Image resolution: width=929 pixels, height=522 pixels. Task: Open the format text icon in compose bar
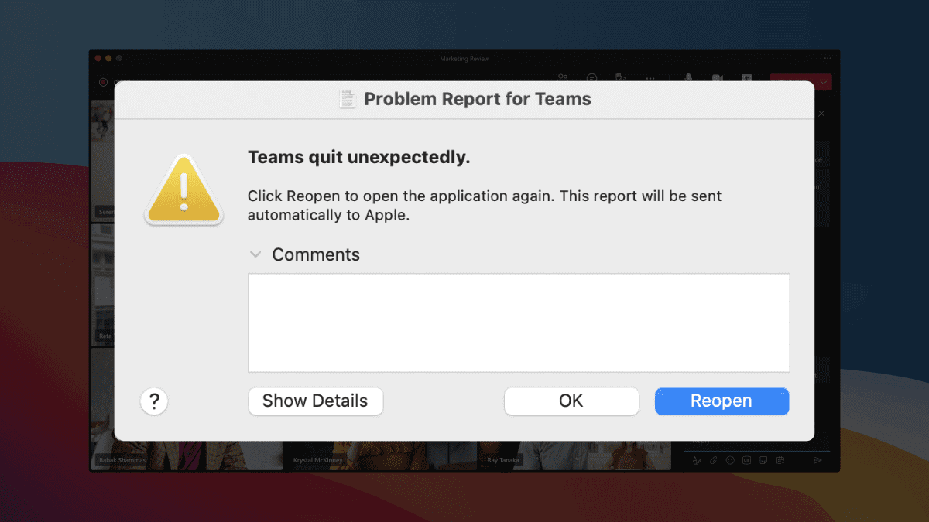pyautogui.click(x=697, y=459)
